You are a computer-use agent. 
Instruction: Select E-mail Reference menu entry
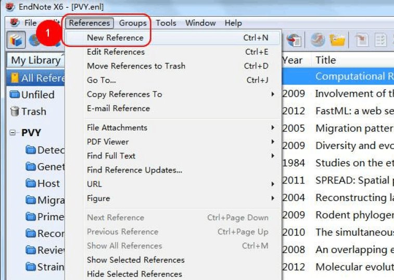point(173,109)
